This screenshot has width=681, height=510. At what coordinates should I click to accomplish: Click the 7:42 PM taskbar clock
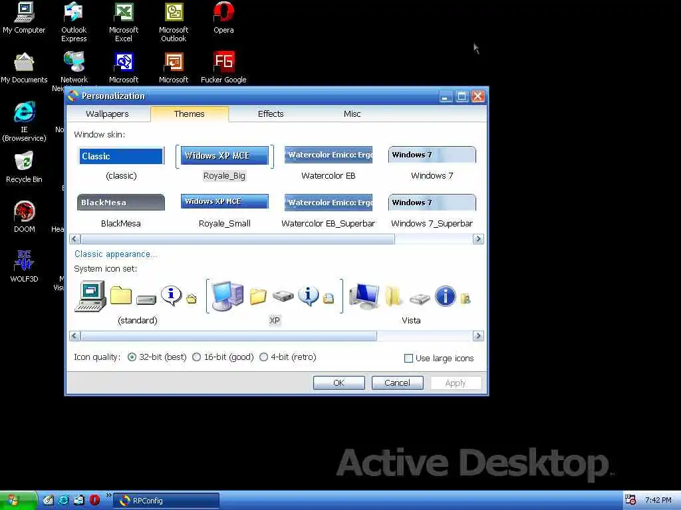tap(658, 501)
